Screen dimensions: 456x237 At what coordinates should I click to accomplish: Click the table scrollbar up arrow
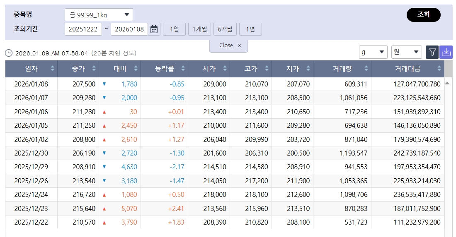tap(447, 83)
